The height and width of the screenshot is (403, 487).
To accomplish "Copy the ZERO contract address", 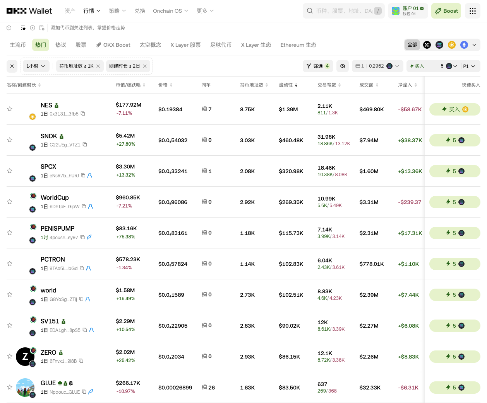I will [x=81, y=361].
